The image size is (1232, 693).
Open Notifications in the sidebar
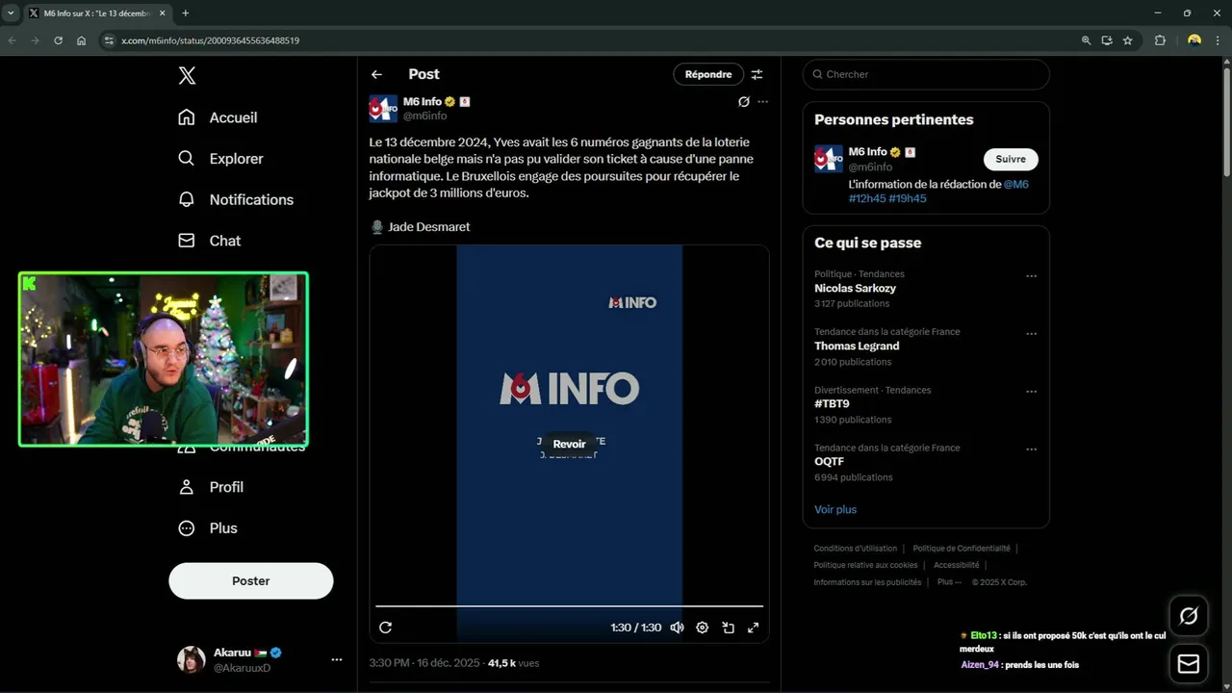[x=236, y=199]
